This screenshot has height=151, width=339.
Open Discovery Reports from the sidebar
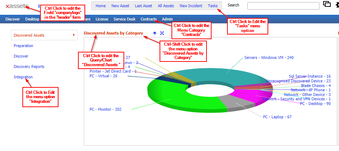pos(29,67)
